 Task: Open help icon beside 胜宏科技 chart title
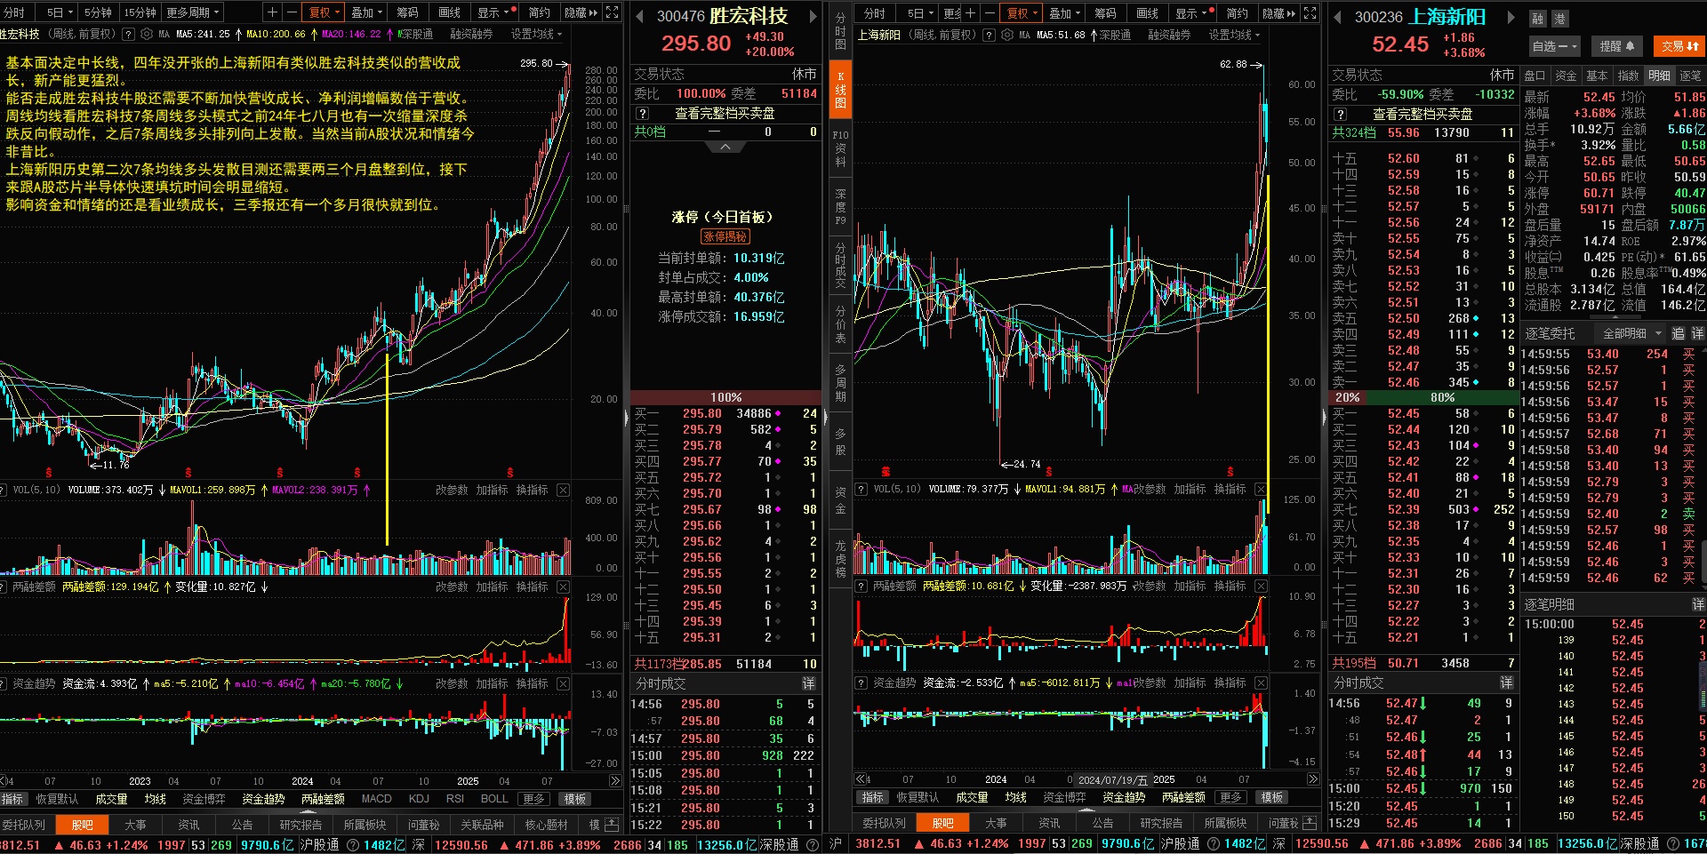click(128, 35)
